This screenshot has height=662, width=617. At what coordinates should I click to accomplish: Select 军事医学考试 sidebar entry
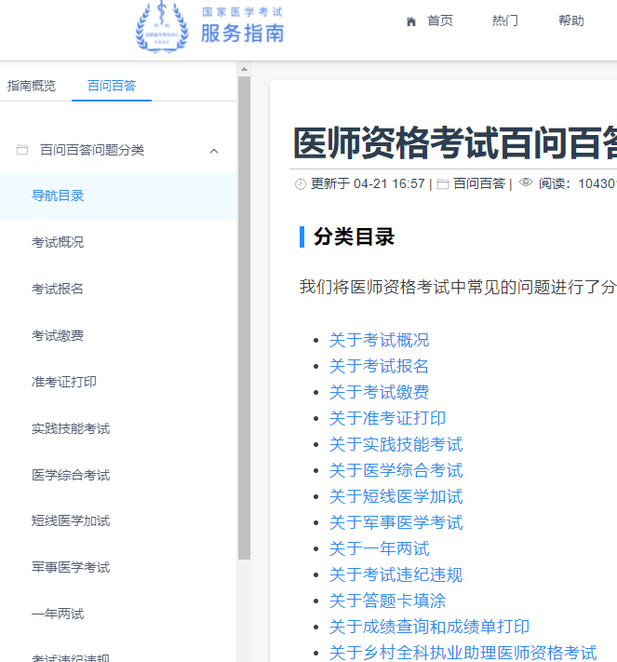(x=71, y=567)
